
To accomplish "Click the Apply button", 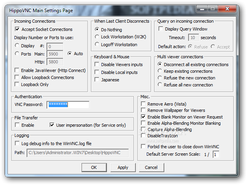I will [123, 167].
